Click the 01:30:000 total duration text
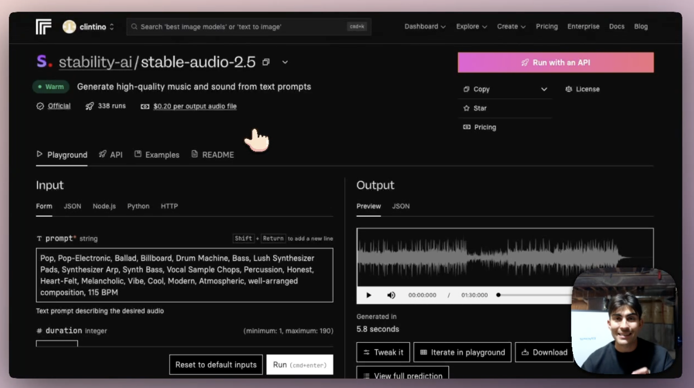 [x=474, y=295]
